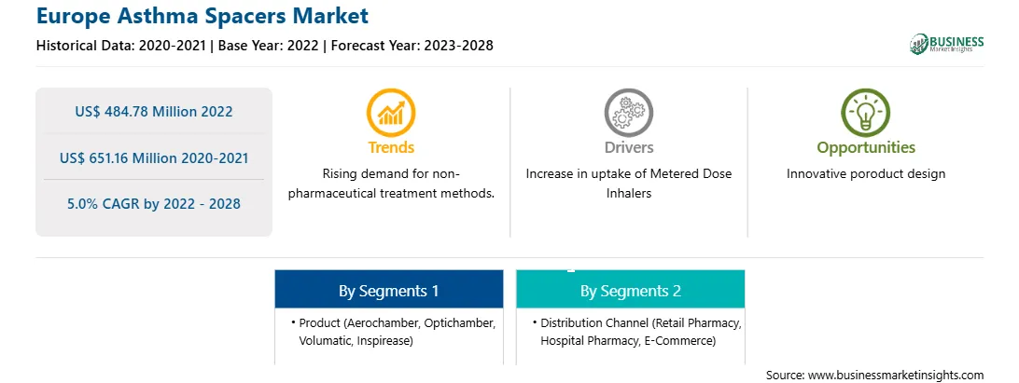
Task: Select the Trends heading label
Action: tap(391, 147)
